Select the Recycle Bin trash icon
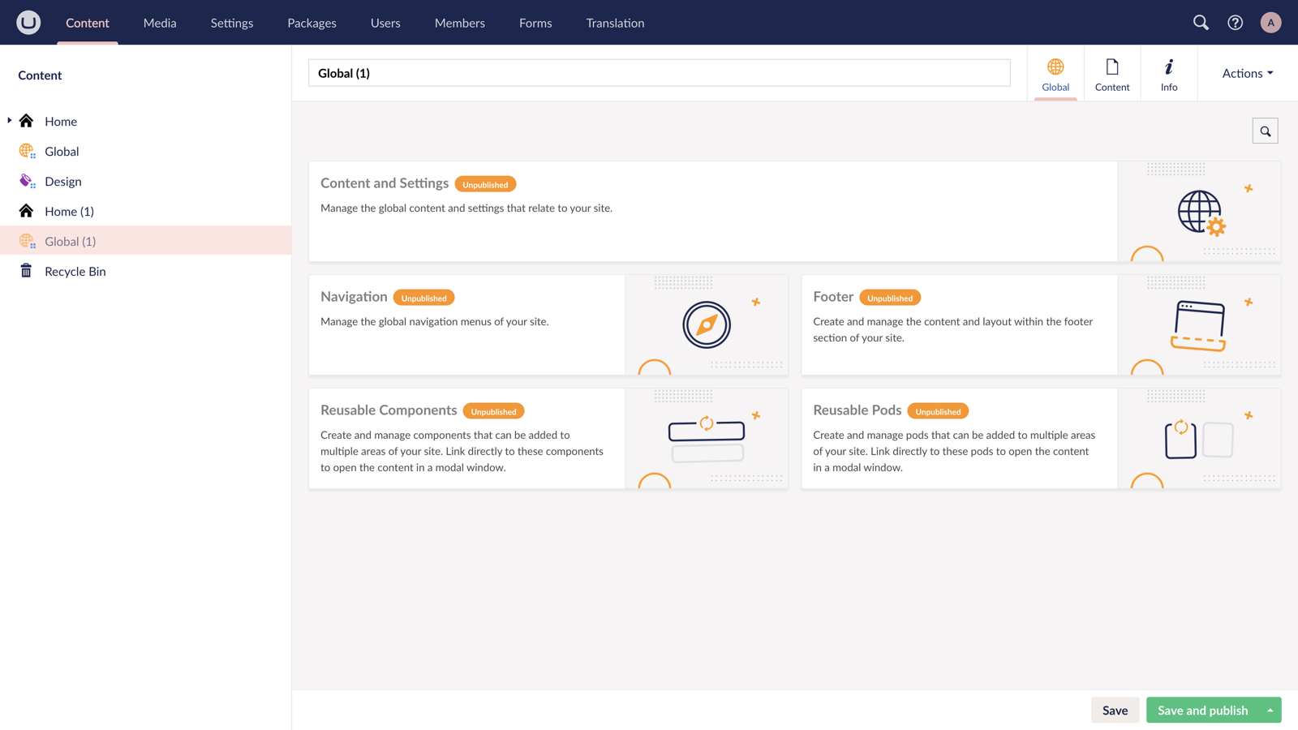The height and width of the screenshot is (730, 1298). (26, 271)
